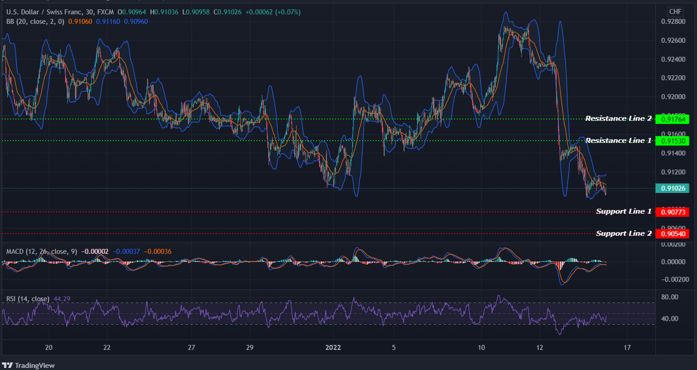Click the Support Line 1 price flag 0.90773
The height and width of the screenshot is (370, 697).
point(672,211)
